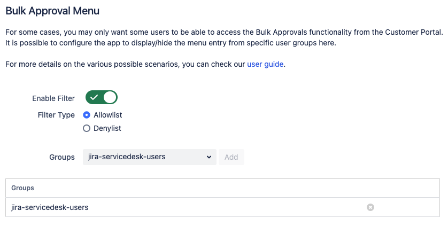Open the user guide link

(x=265, y=64)
